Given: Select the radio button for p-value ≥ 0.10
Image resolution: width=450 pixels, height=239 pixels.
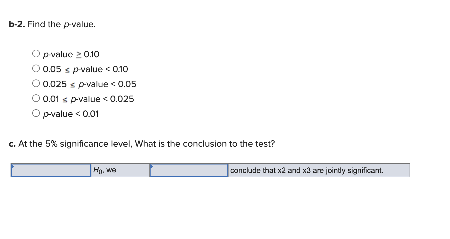Looking at the screenshot, I should click(36, 53).
